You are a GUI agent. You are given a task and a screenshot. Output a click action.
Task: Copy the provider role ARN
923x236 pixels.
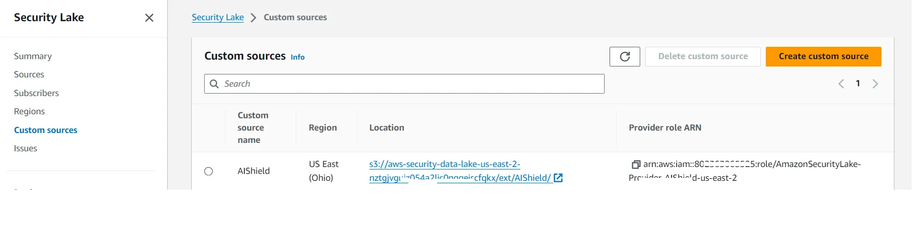point(636,165)
